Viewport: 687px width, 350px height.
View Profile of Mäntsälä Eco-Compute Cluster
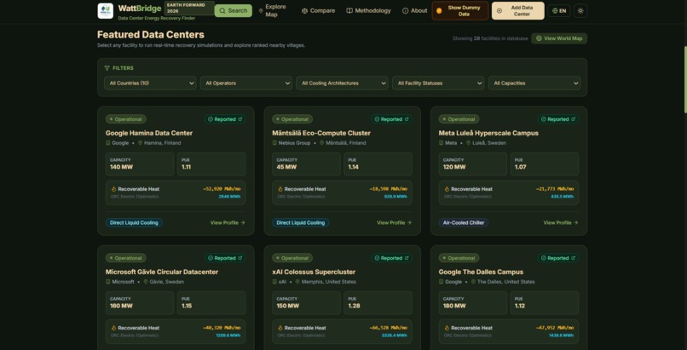(x=394, y=222)
